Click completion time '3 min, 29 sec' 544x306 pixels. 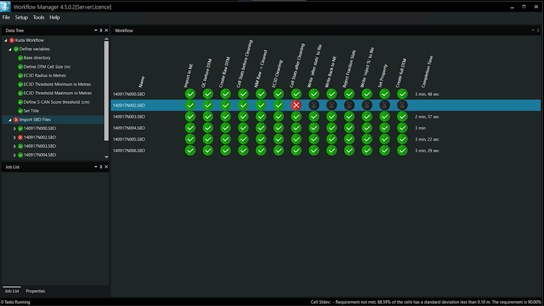pos(427,151)
